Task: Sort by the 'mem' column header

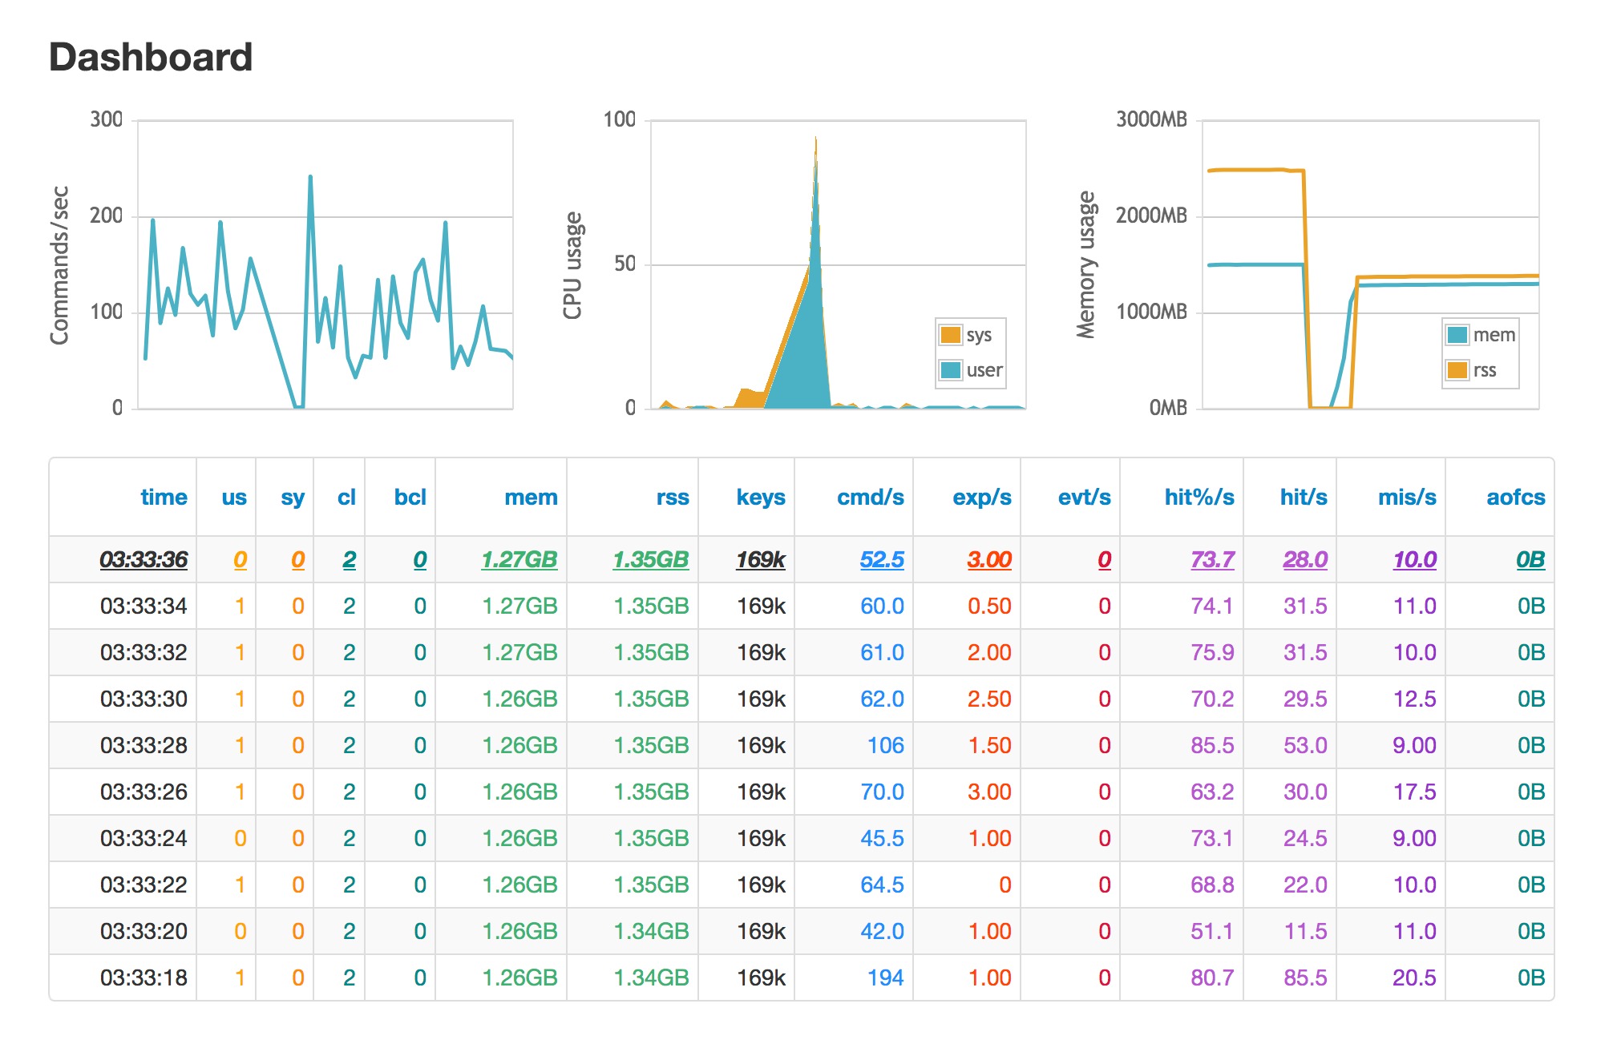Action: (x=531, y=498)
